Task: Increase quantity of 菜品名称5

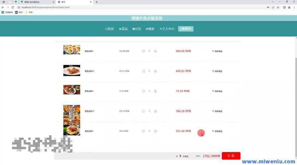Action: (155, 51)
